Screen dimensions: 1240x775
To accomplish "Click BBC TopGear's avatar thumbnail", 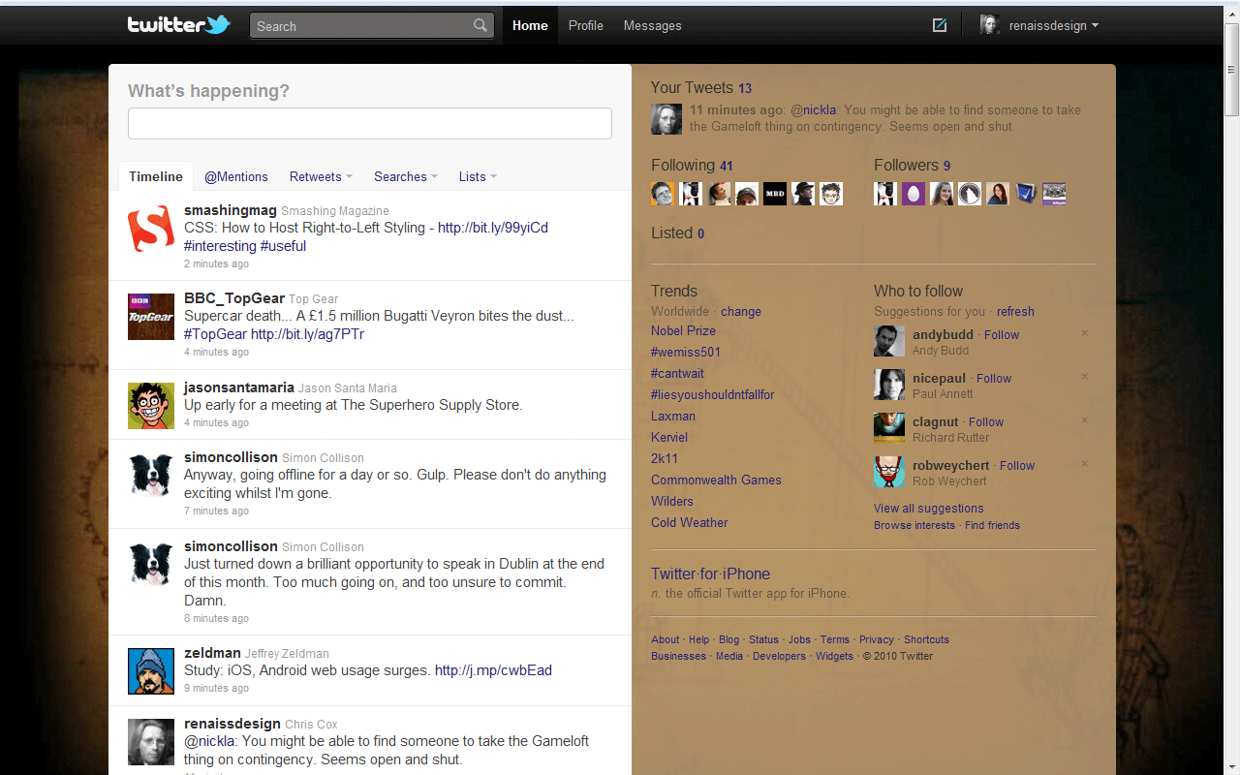I will pos(151,317).
